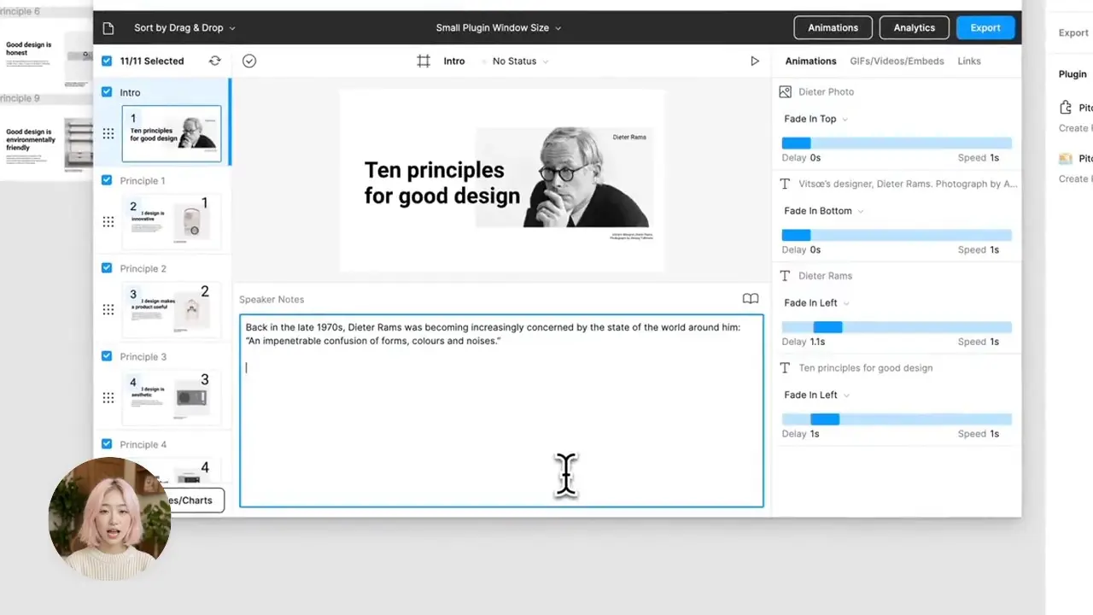Click the new page icon in the toolbar

tap(108, 27)
